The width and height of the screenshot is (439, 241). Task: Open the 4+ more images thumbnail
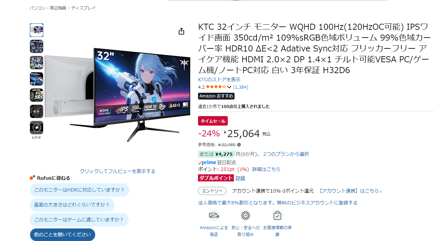37,111
